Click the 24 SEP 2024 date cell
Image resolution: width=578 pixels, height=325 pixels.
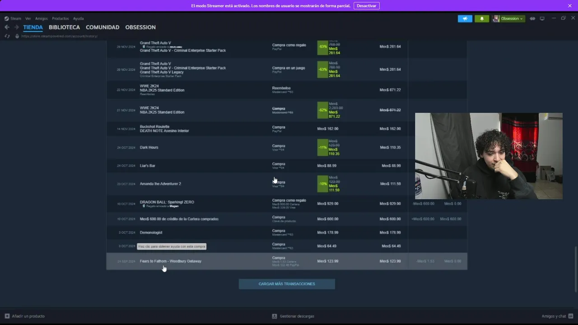click(x=126, y=261)
